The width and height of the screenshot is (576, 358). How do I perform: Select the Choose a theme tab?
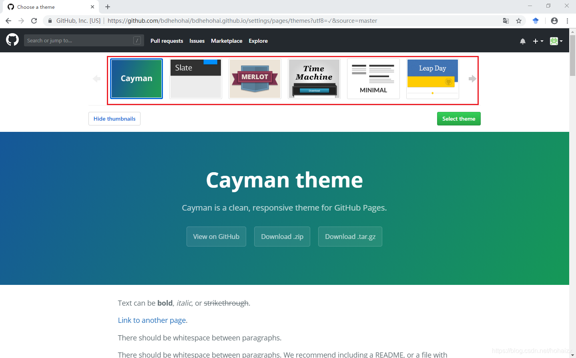pyautogui.click(x=50, y=7)
